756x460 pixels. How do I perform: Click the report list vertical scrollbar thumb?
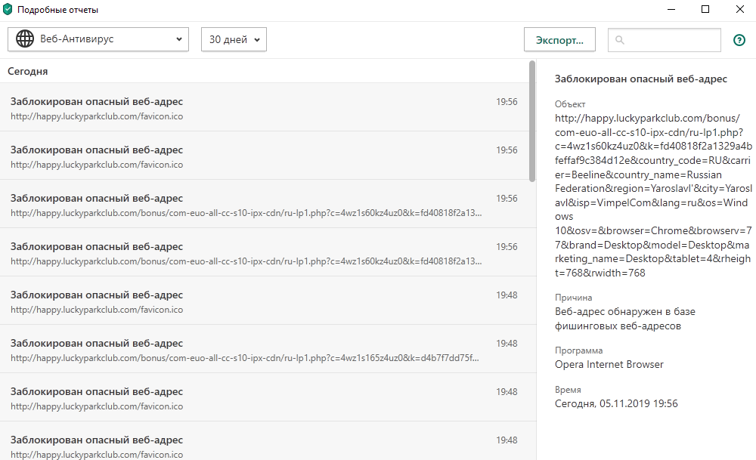pos(532,121)
